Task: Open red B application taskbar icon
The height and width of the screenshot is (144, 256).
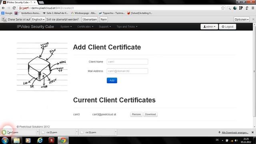Action: [x=52, y=140]
